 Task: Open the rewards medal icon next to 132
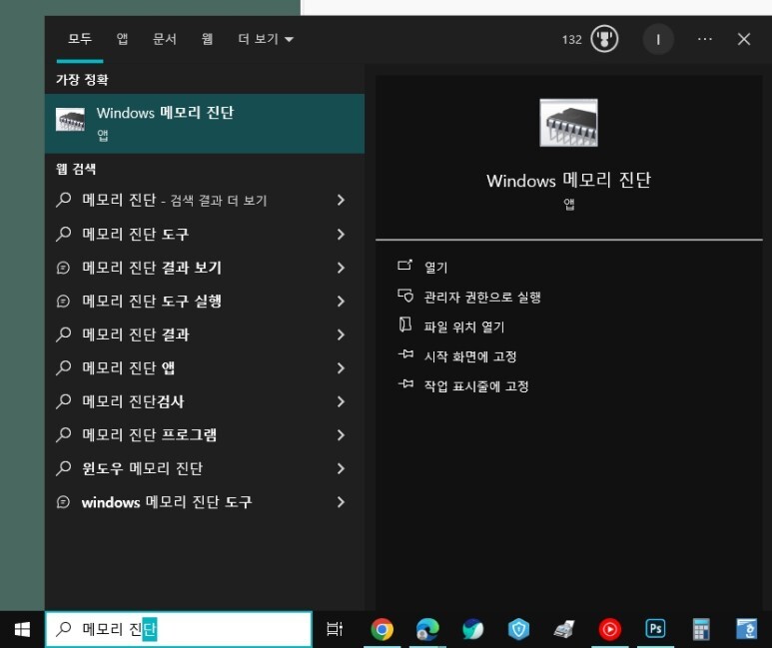(604, 39)
